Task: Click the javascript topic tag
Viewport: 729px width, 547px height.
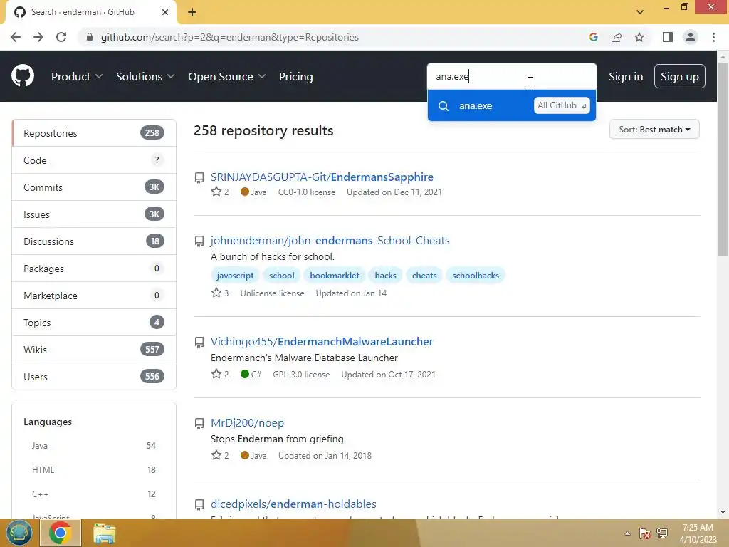Action: (235, 276)
